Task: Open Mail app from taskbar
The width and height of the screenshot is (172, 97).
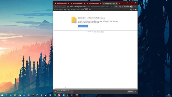Action: pos(24,95)
